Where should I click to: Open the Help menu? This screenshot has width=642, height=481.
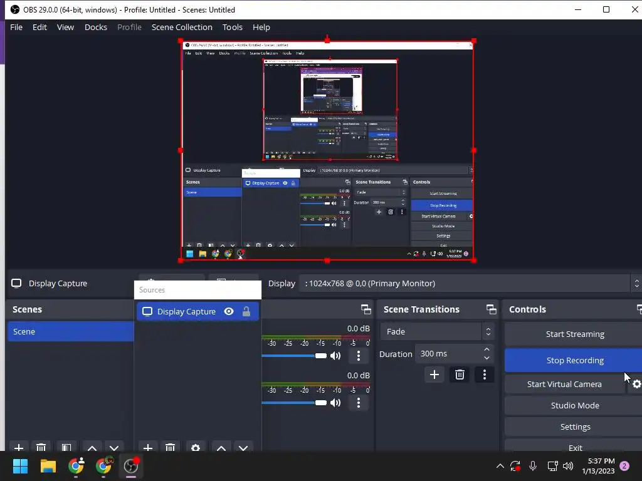point(261,28)
